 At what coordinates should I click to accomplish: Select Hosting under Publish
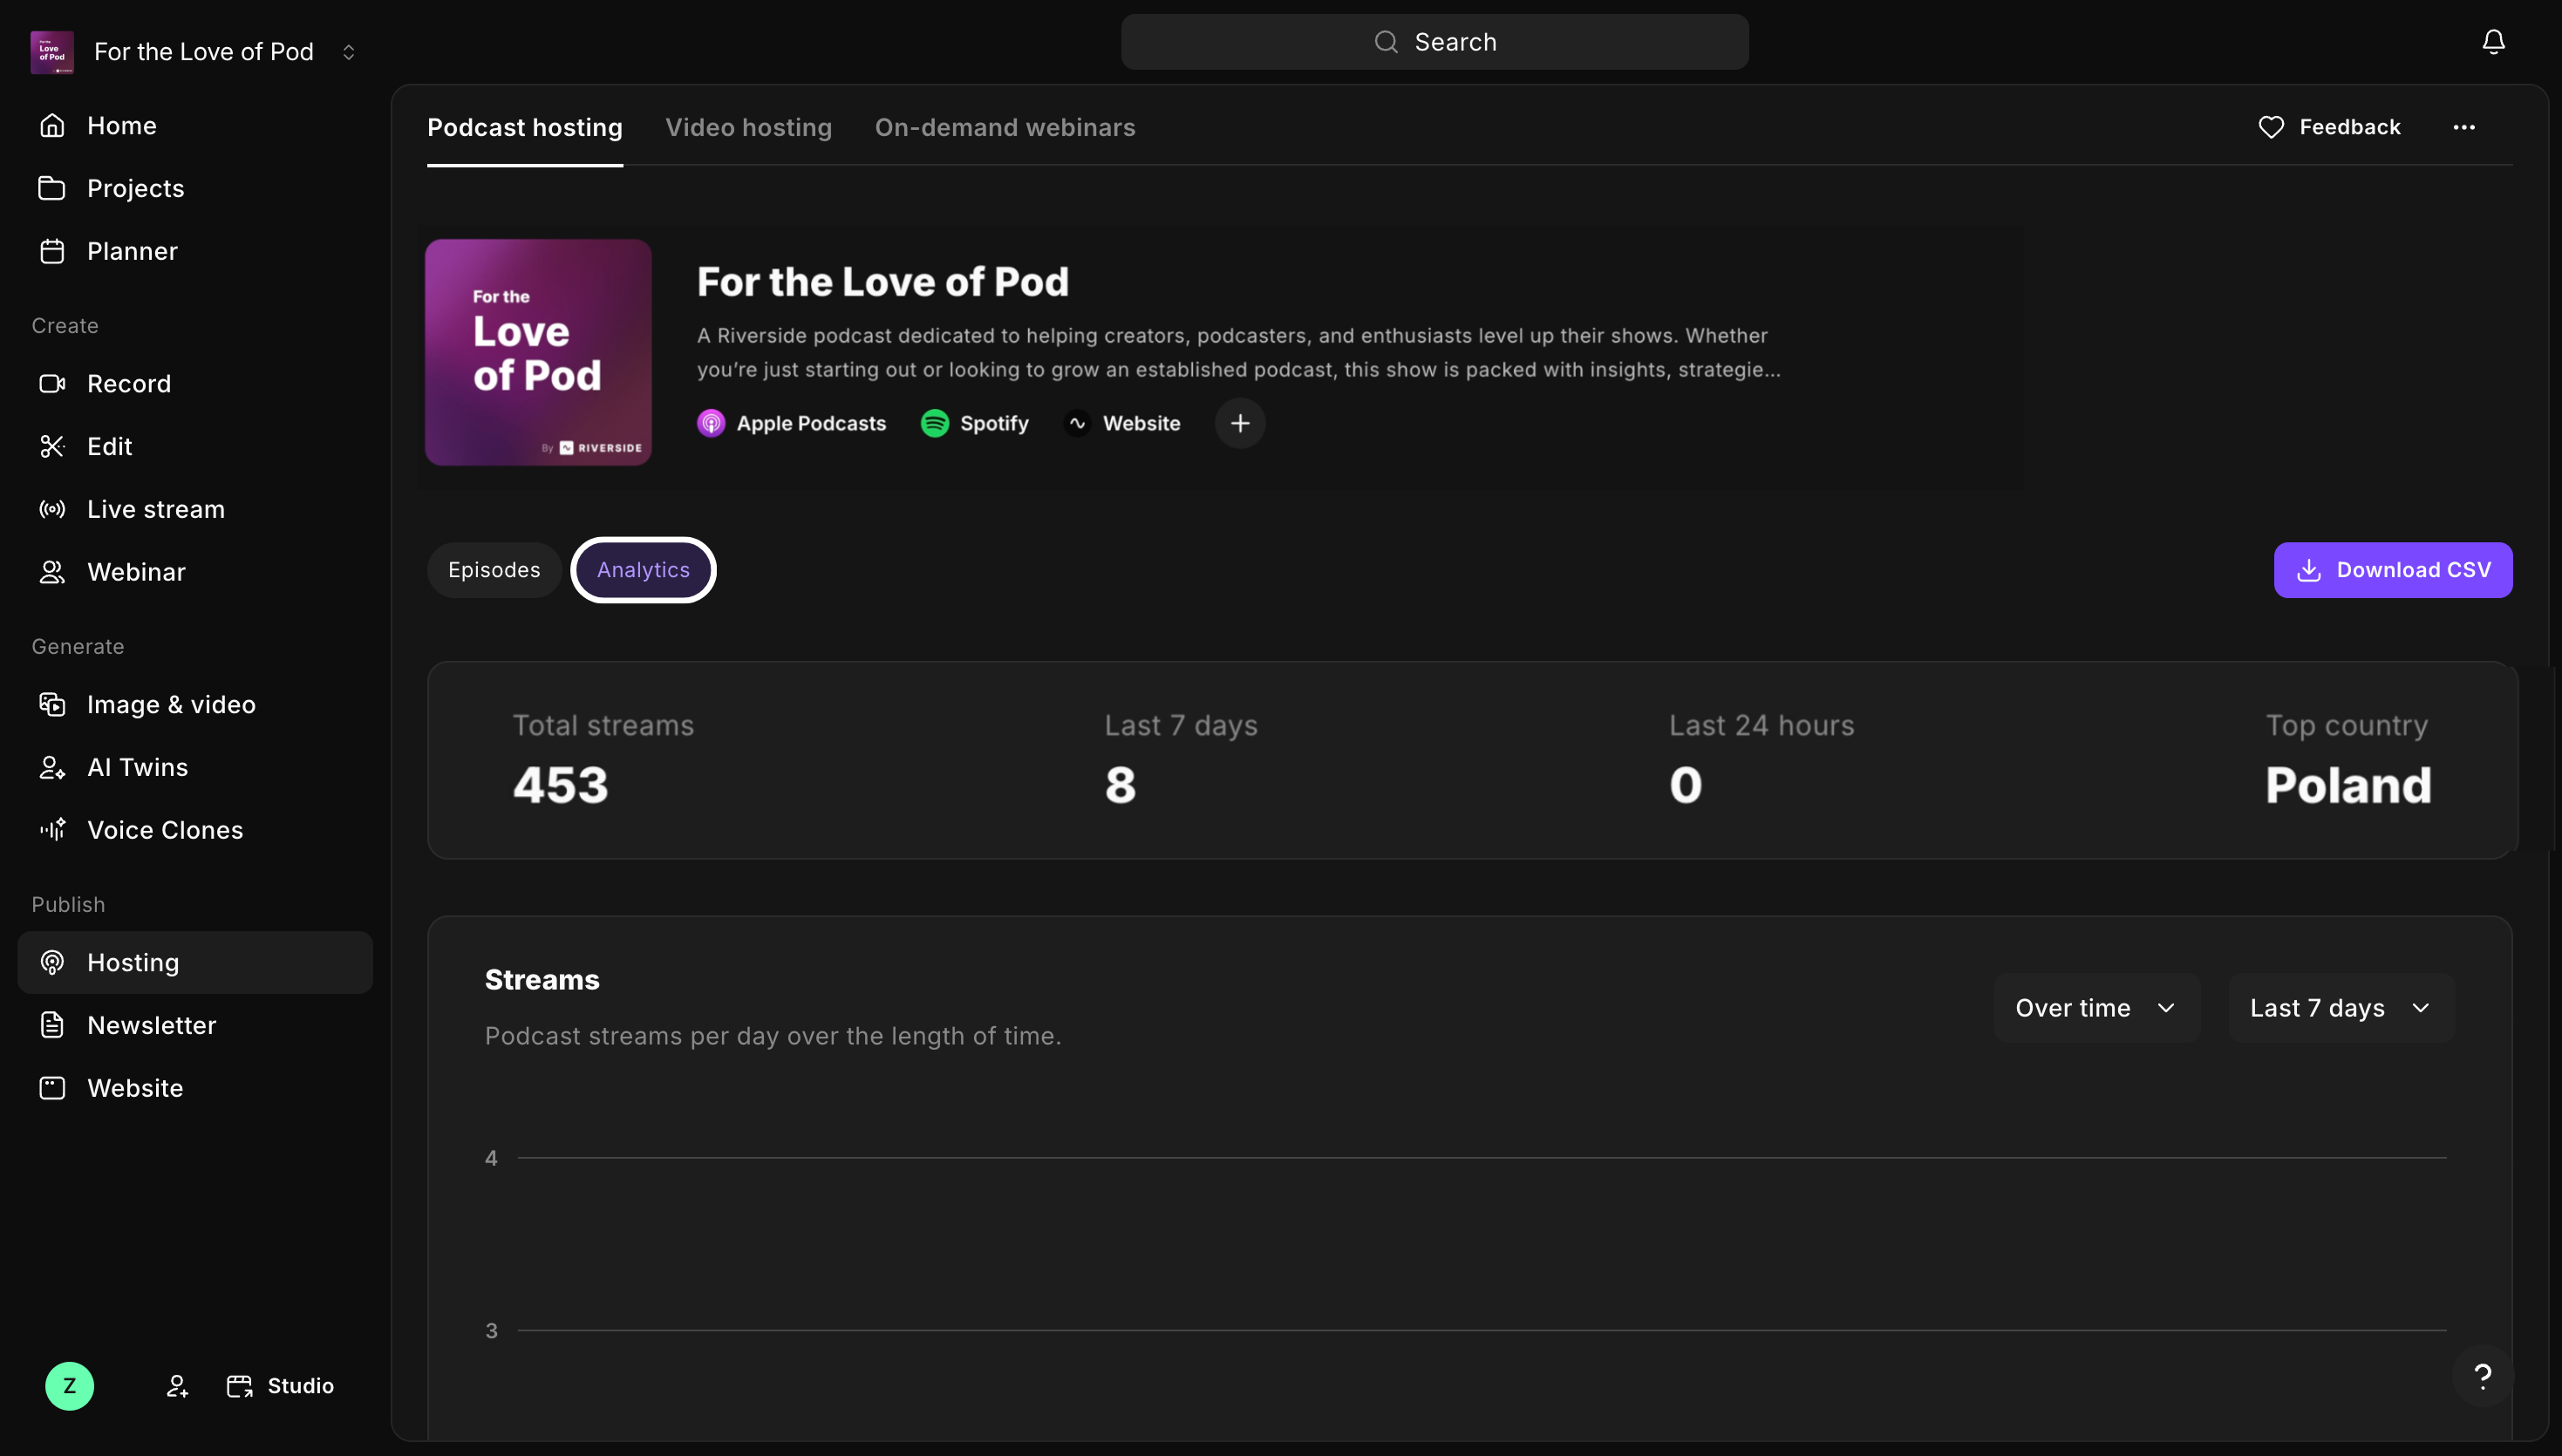tap(195, 963)
